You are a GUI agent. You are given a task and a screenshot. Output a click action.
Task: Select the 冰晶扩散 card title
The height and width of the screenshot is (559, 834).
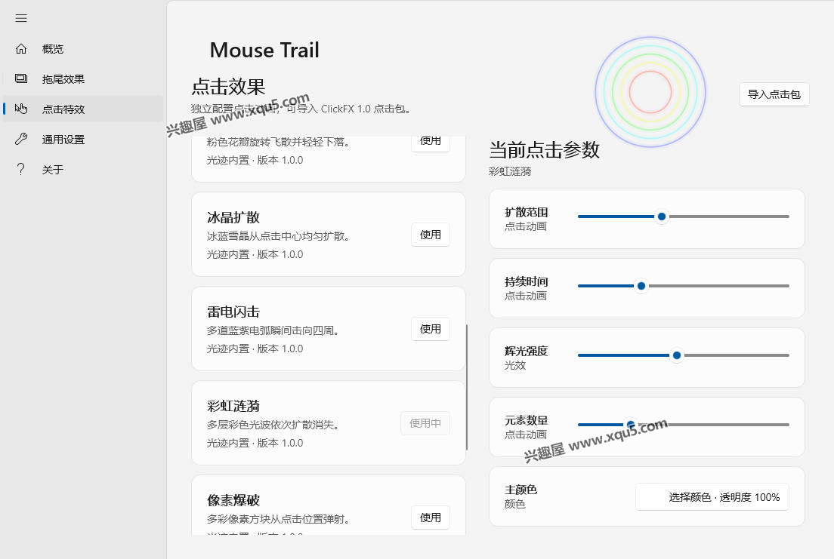[233, 217]
